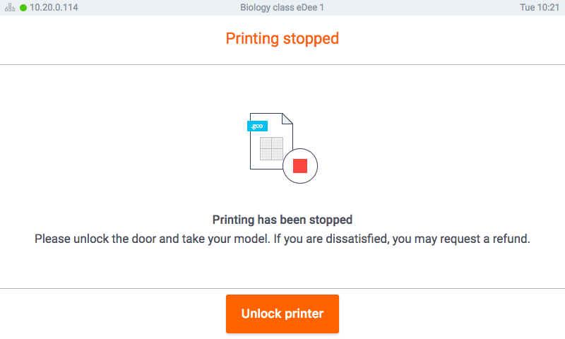Image resolution: width=565 pixels, height=339 pixels.
Task: Click the folded corner of the file icon
Action: (287, 119)
